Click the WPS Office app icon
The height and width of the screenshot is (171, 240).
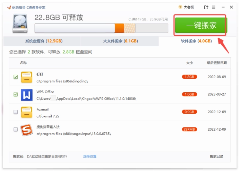click(26, 95)
